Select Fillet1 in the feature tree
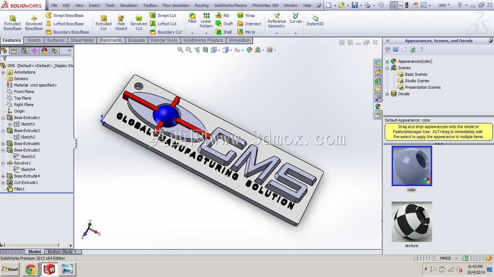The image size is (494, 277). tap(19, 189)
